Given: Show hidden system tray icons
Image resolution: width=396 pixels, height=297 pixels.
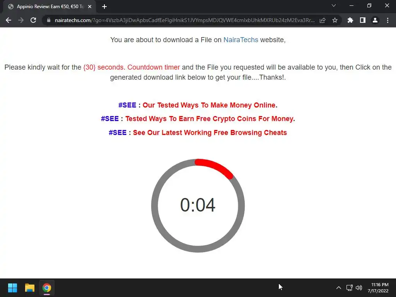Looking at the screenshot, I should 339,288.
